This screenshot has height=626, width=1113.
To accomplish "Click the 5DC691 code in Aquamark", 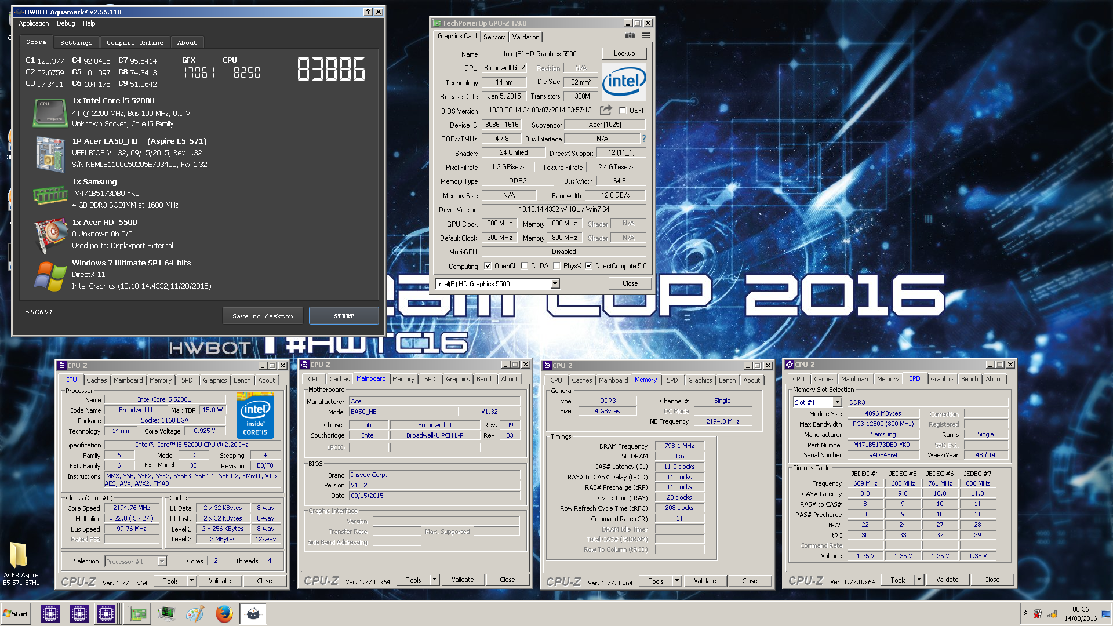I will pyautogui.click(x=39, y=312).
